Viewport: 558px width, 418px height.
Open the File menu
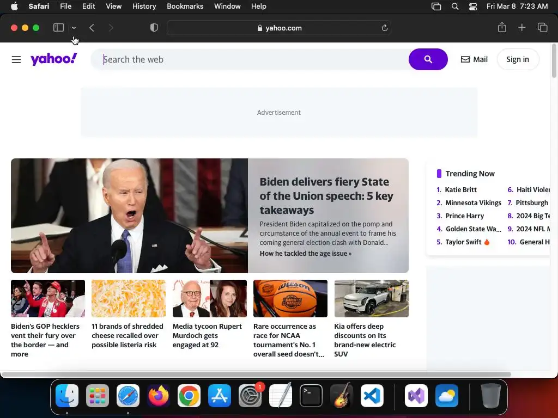click(x=65, y=7)
